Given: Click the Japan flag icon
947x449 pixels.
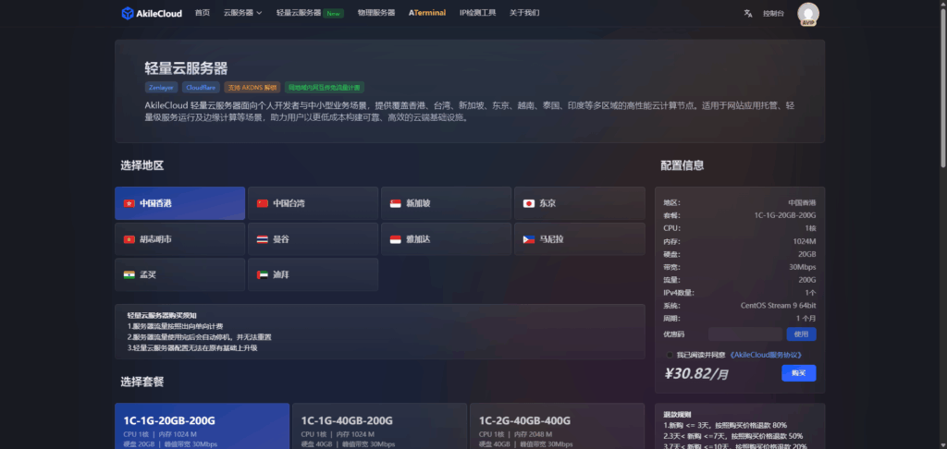Looking at the screenshot, I should pyautogui.click(x=528, y=203).
